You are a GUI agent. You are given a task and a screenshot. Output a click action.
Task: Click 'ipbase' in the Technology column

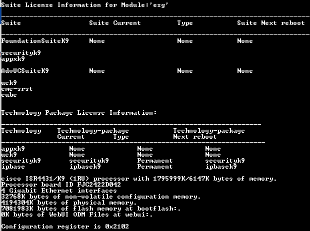click(x=13, y=167)
